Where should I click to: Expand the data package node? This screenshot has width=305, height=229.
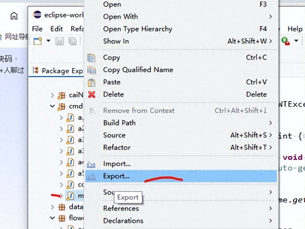tap(52, 207)
